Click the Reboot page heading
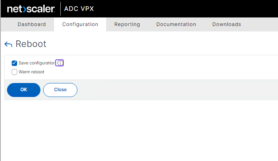Screen dimensions: 278x161 pos(31,44)
